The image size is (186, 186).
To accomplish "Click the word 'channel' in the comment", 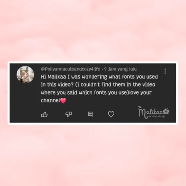I will (x=50, y=100).
